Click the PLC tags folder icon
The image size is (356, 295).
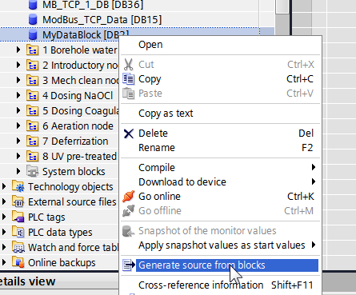tap(18, 217)
